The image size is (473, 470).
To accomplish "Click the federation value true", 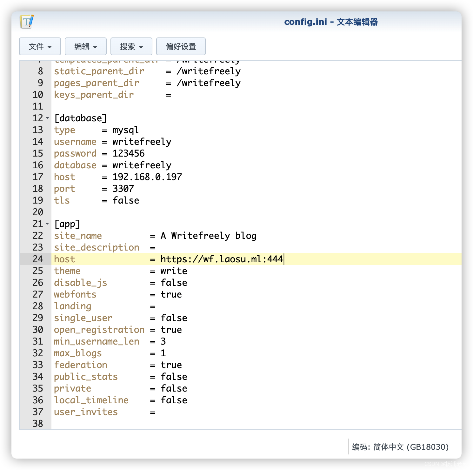I will point(171,365).
